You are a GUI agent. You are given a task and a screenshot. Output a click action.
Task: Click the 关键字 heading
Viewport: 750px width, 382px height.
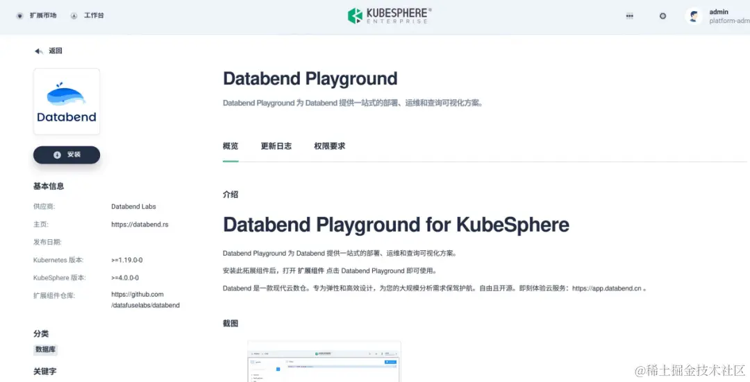pos(44,370)
